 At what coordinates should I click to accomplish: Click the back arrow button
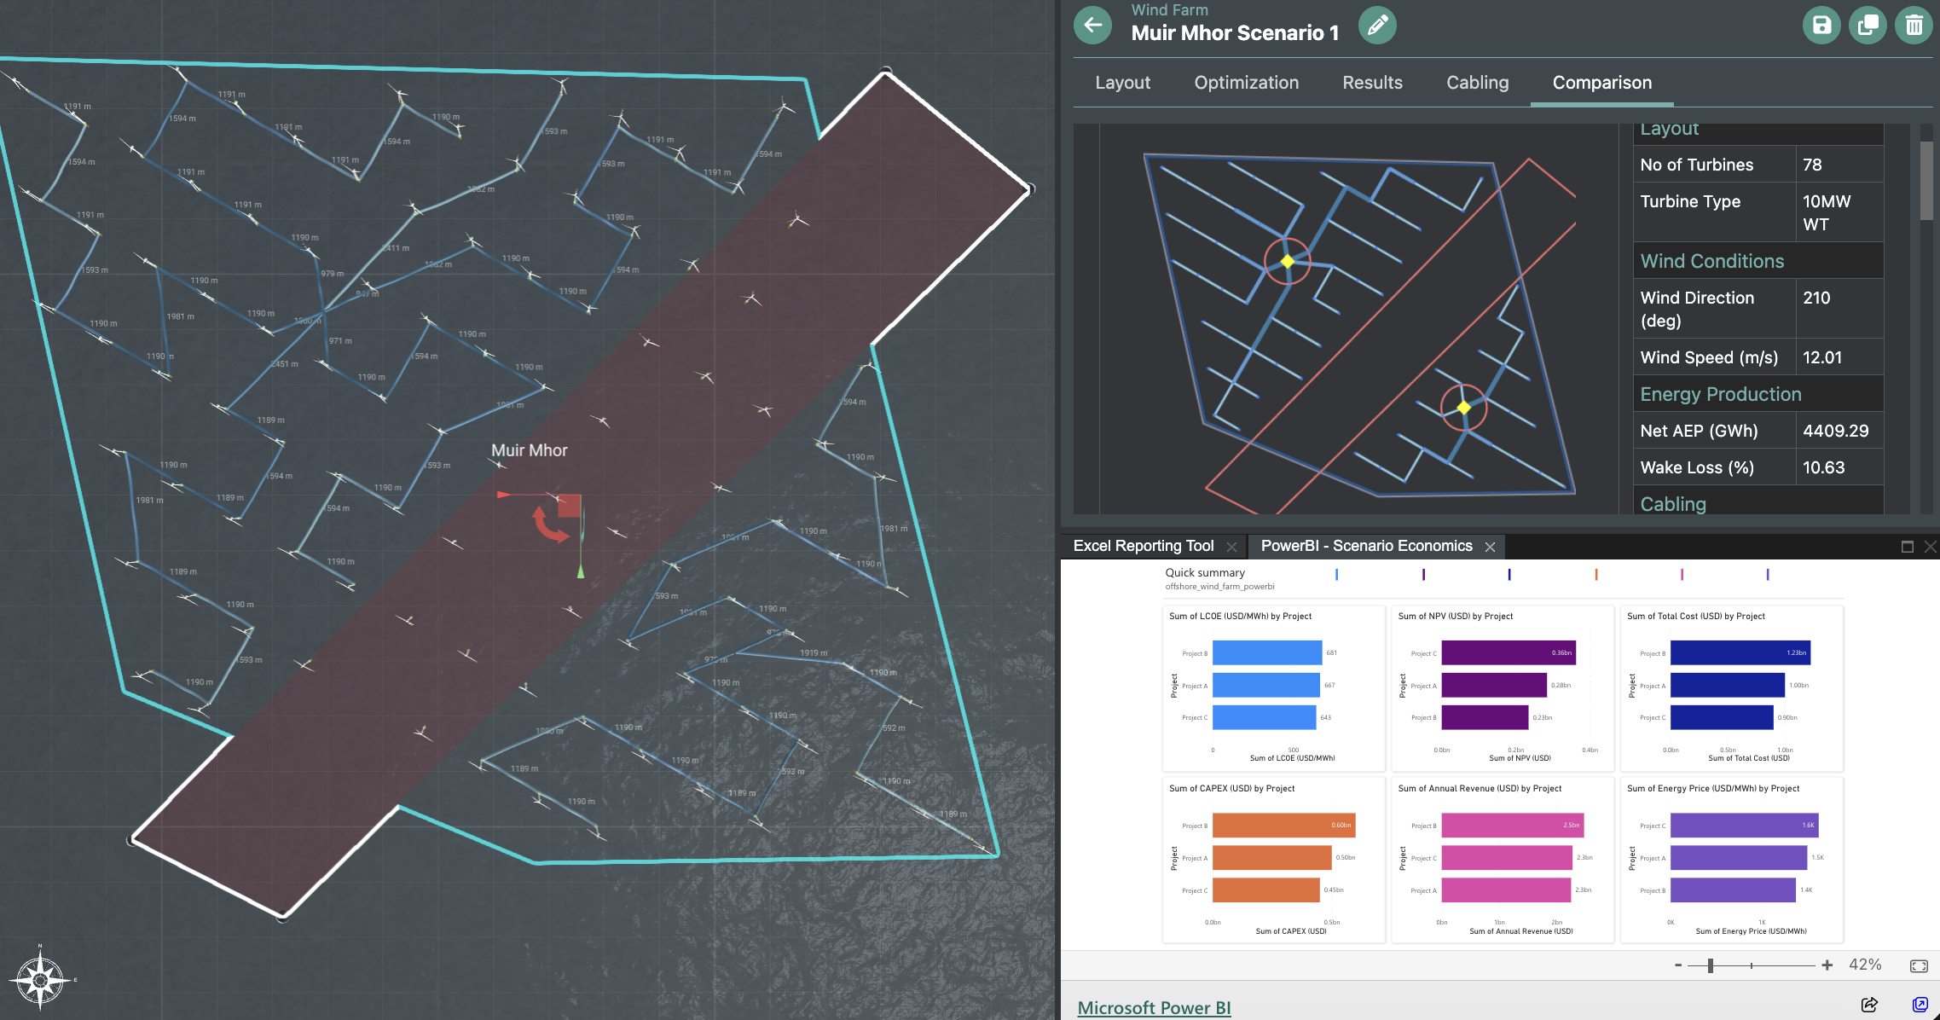click(1093, 25)
